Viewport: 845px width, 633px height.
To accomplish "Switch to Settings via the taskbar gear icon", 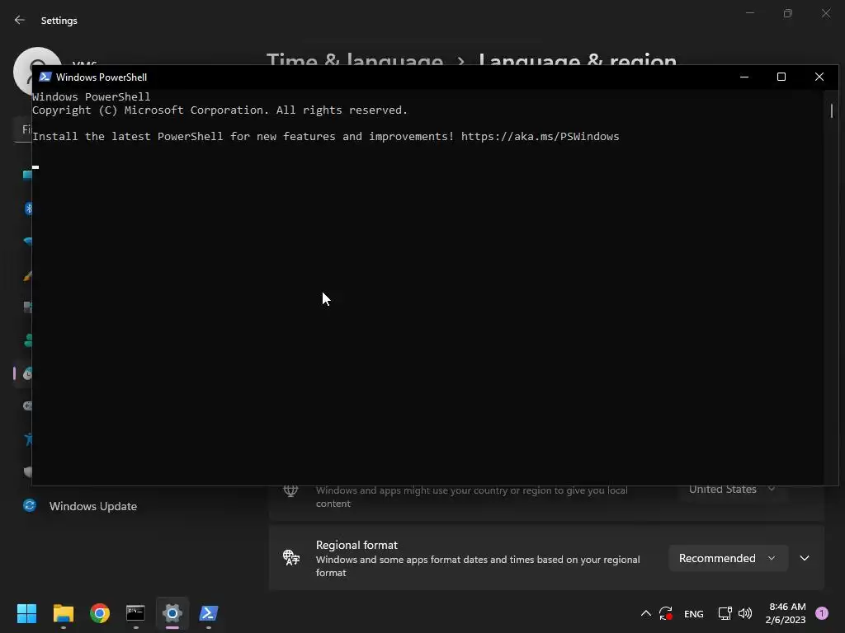I will [172, 613].
